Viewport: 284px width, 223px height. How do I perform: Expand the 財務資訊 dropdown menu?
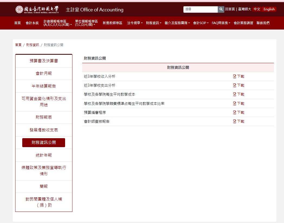point(154,23)
